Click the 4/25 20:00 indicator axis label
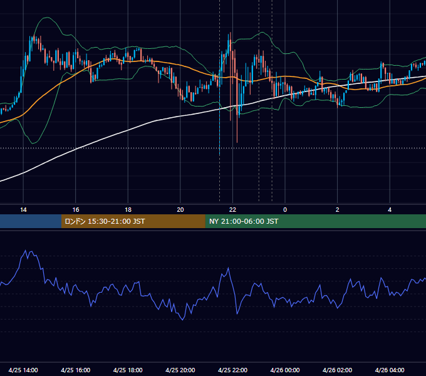This screenshot has height=376, width=426. (x=180, y=370)
